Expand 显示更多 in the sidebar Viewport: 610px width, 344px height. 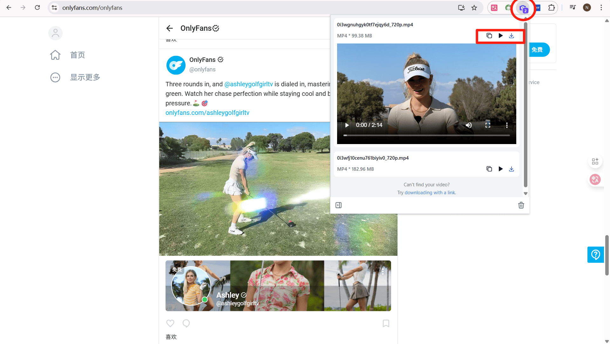75,77
